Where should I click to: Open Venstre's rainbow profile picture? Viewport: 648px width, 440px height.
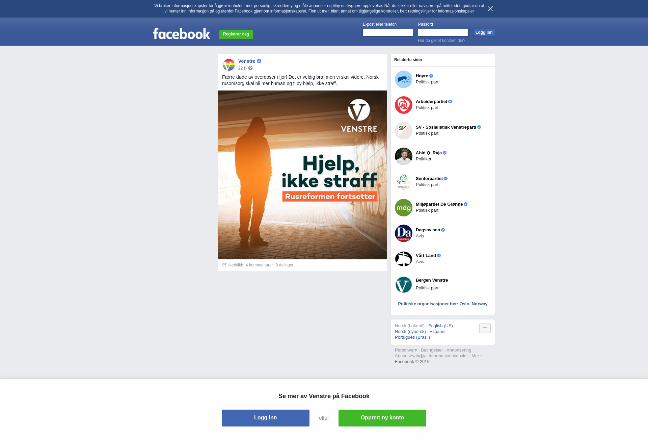click(x=229, y=65)
